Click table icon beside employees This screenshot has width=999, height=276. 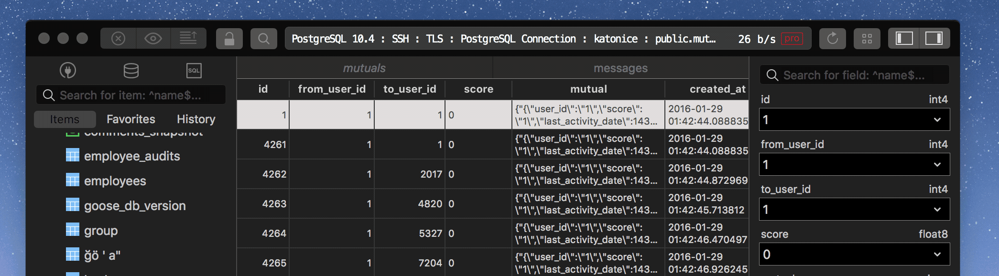[x=72, y=180]
